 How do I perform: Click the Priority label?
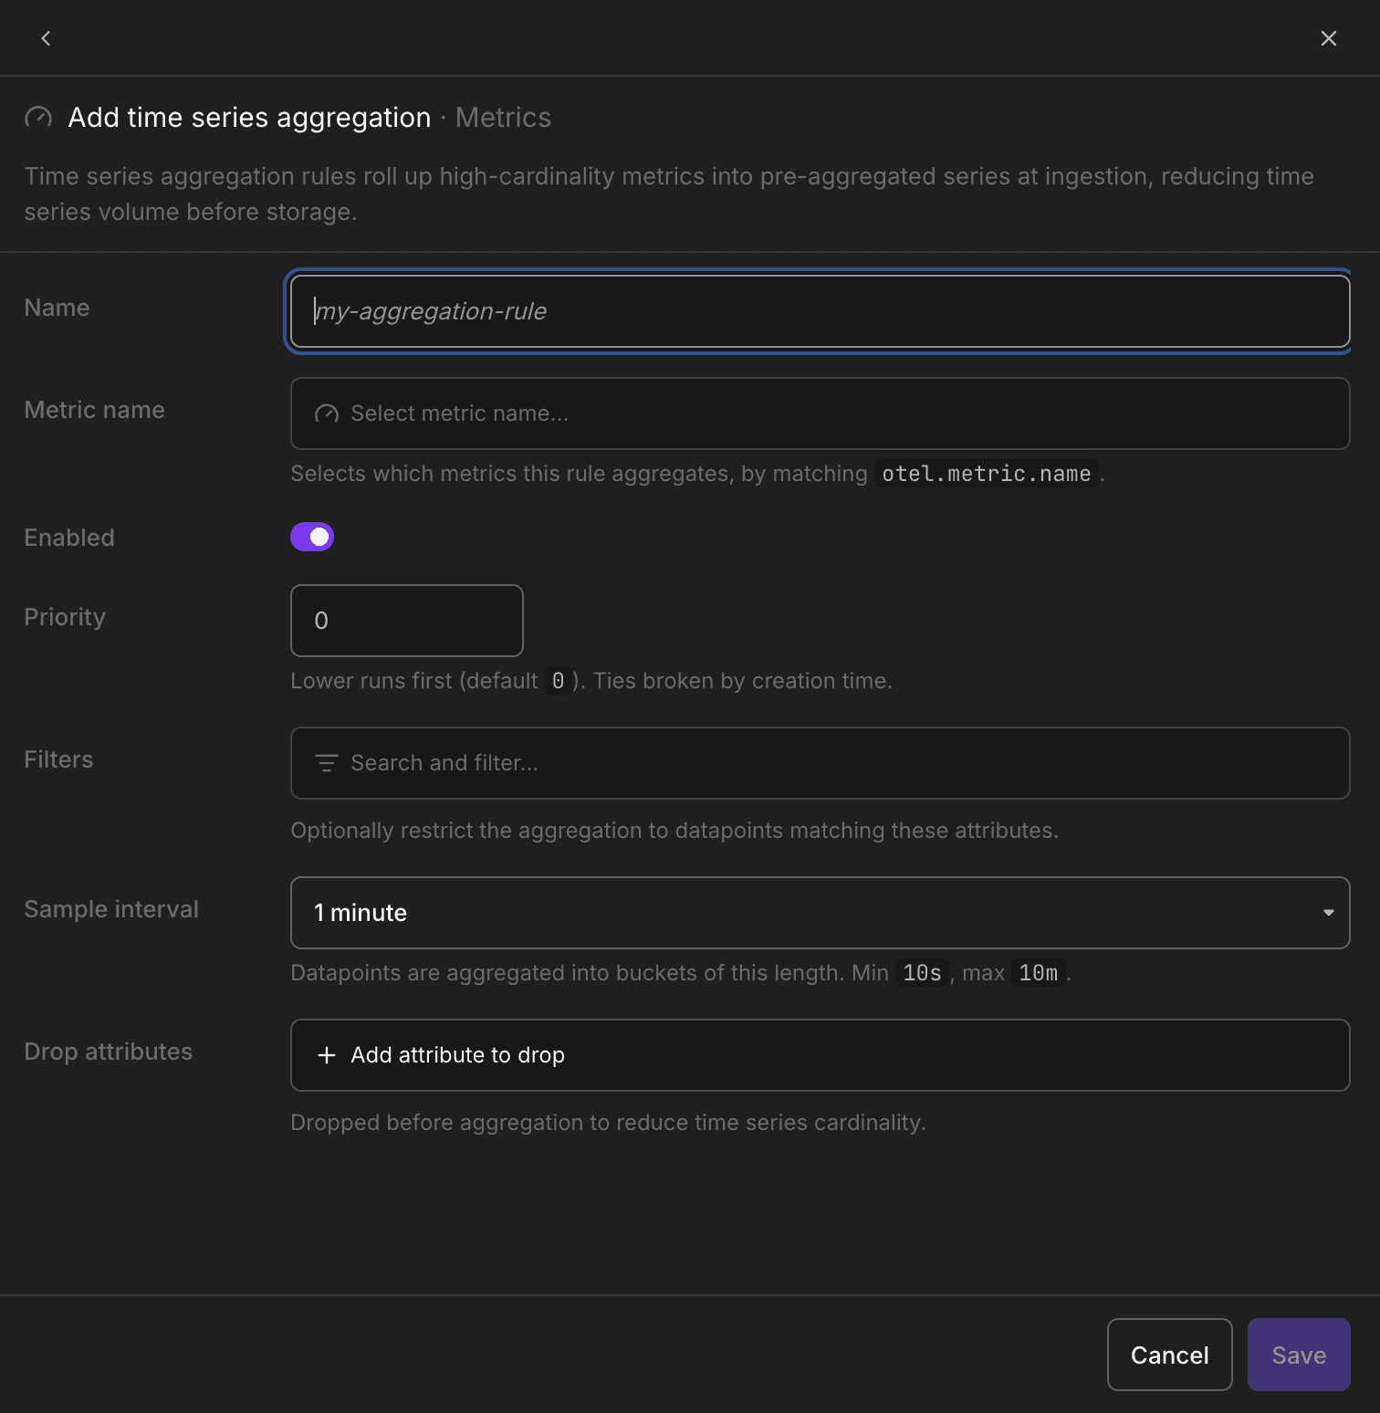coord(65,617)
